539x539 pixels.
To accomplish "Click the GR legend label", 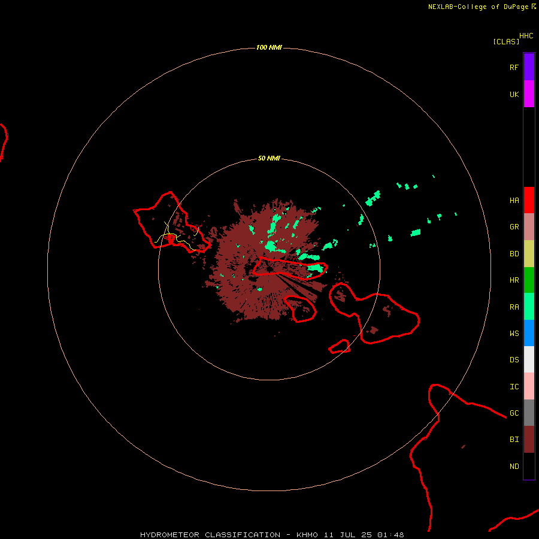I will [514, 227].
